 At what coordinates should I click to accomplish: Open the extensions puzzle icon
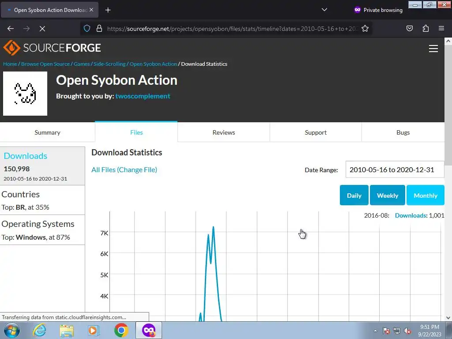tap(426, 28)
